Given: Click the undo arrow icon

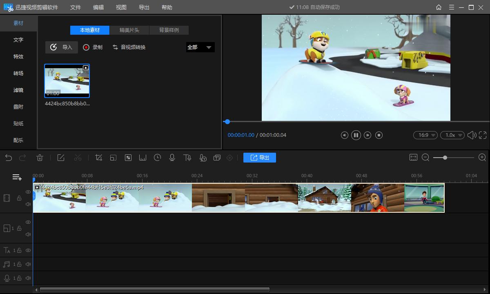Looking at the screenshot, I should [x=9, y=158].
